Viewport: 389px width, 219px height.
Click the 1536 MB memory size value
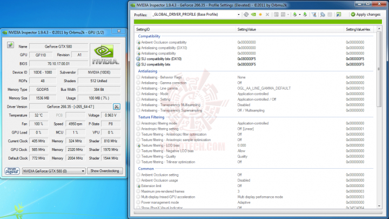tap(43, 98)
